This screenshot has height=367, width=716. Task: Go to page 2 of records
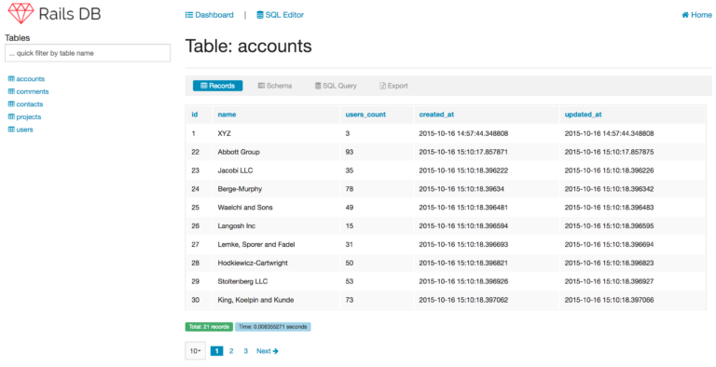tap(231, 351)
